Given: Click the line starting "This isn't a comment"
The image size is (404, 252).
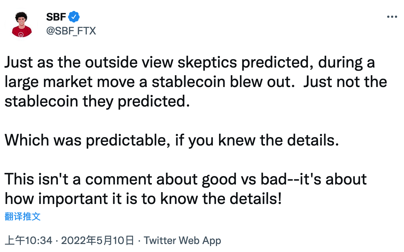Looking at the screenshot, I should tap(186, 179).
